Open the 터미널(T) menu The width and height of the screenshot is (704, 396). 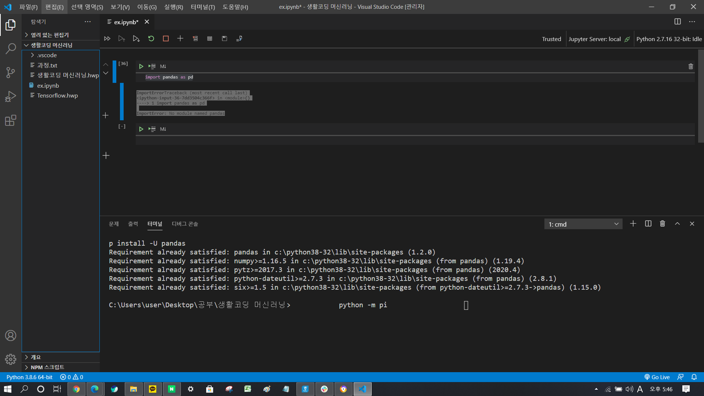(203, 7)
